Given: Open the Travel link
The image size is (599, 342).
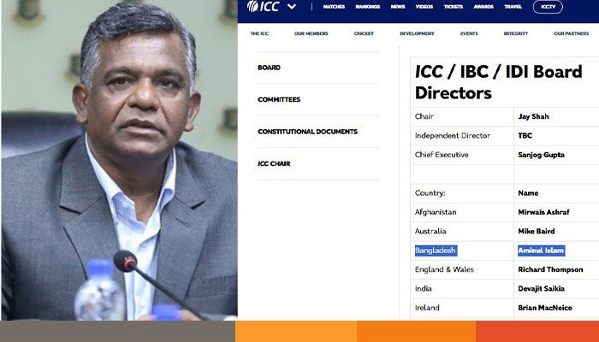Looking at the screenshot, I should pyautogui.click(x=513, y=7).
